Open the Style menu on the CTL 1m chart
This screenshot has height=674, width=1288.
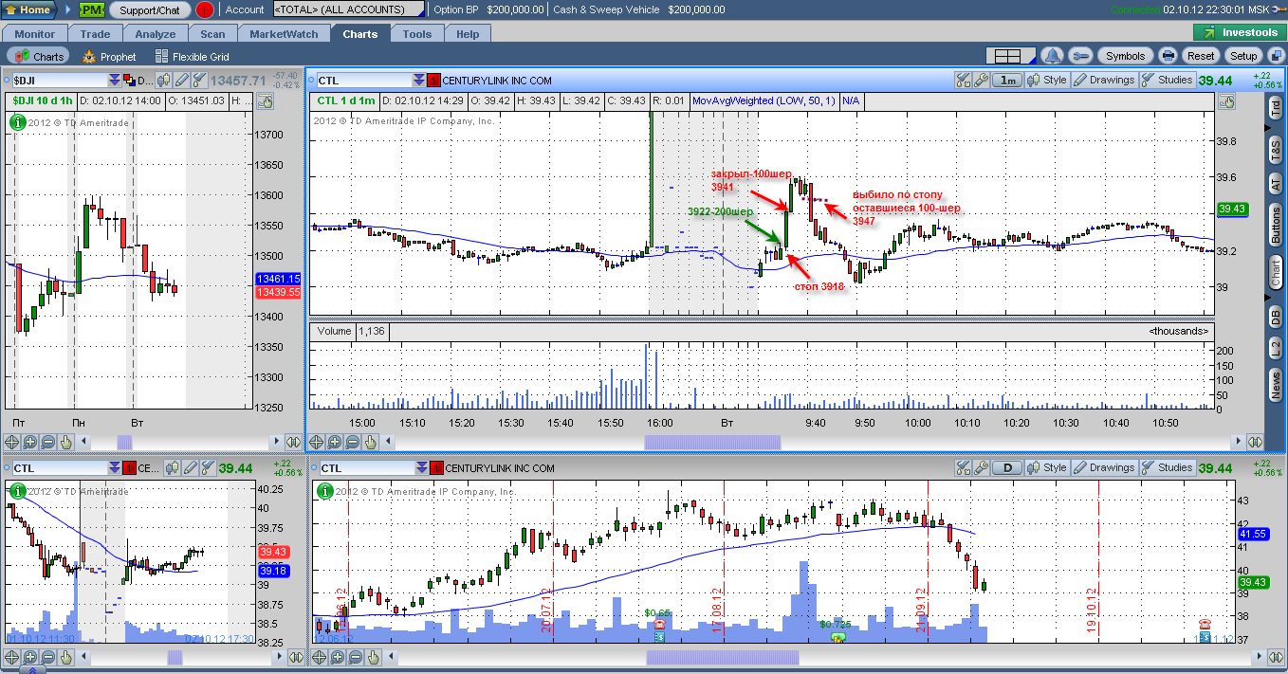1048,81
